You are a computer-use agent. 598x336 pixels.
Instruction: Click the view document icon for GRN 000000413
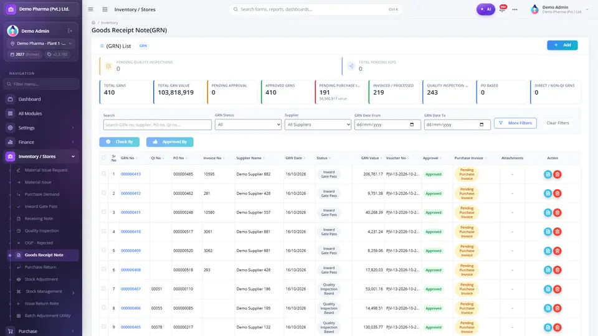coord(548,174)
